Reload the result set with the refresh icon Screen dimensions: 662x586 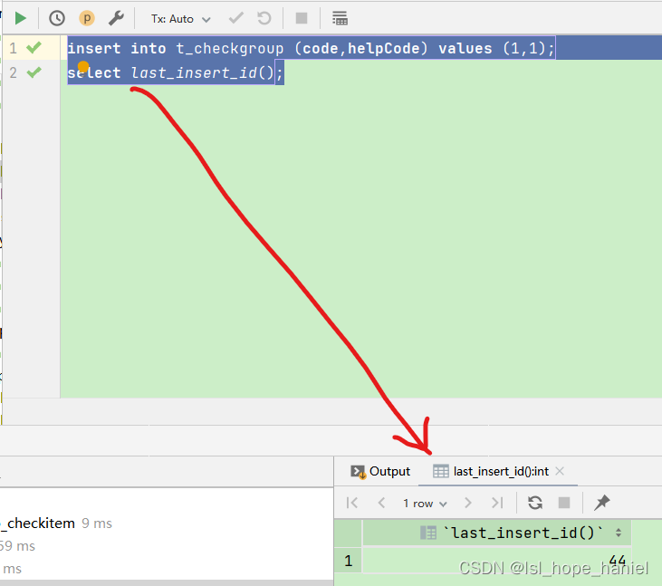(x=535, y=503)
